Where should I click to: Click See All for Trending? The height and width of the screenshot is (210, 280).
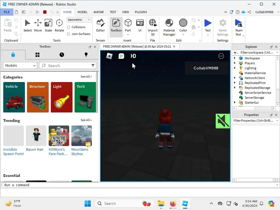pos(86,120)
